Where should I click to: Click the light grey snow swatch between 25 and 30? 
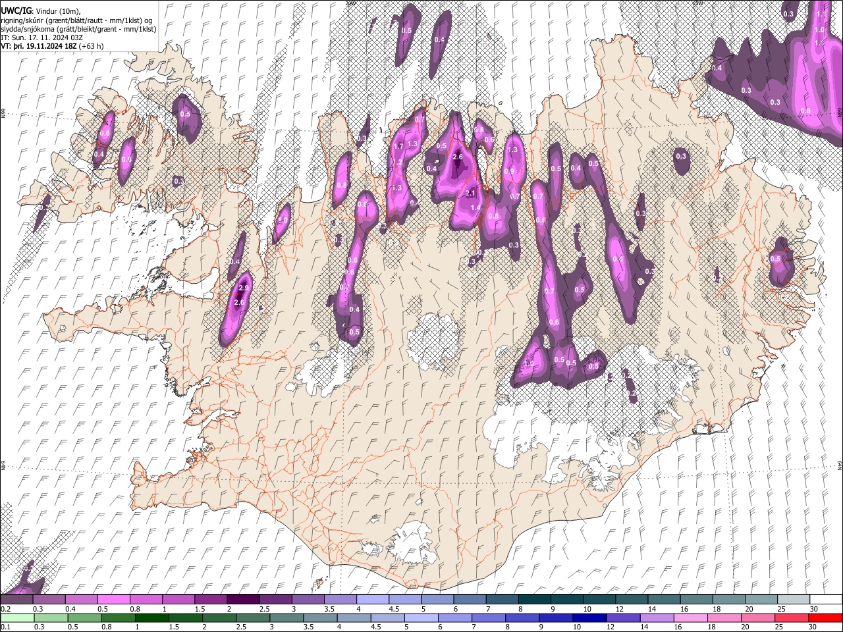coord(794,599)
